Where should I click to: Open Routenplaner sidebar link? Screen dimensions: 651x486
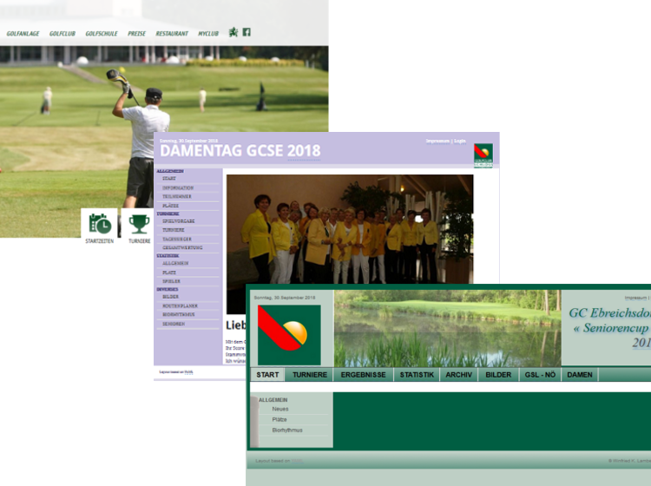click(179, 305)
